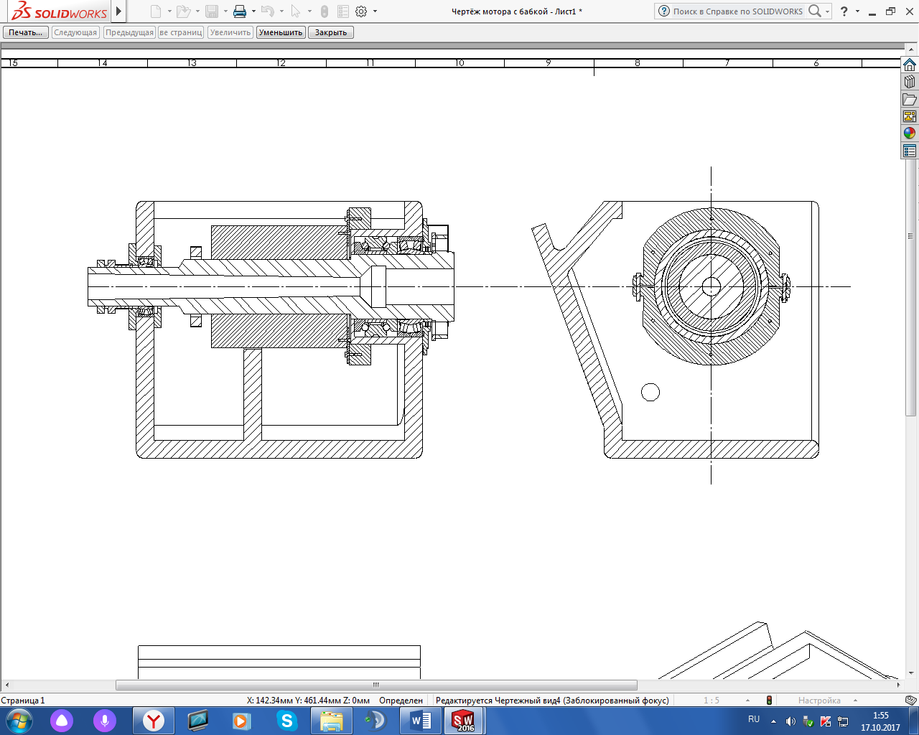The height and width of the screenshot is (735, 919).
Task: Click the Print icon in the toolbar
Action: point(240,11)
